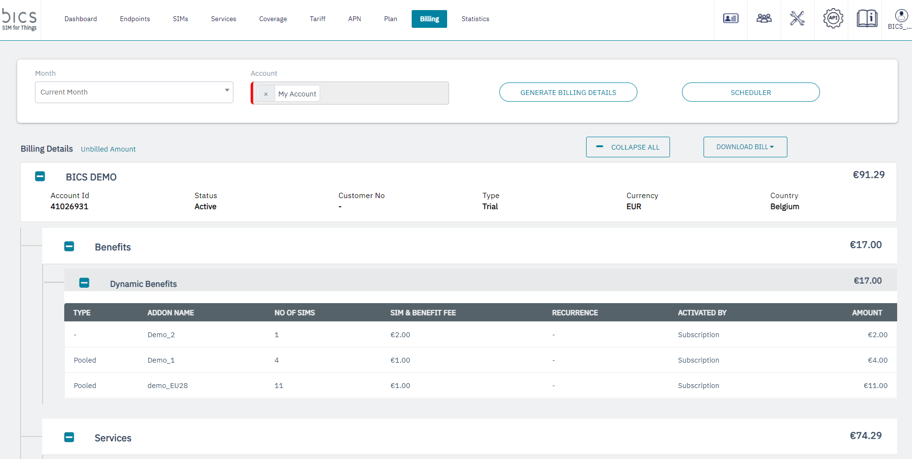Open the Scheduler
This screenshot has width=912, height=459.
(x=750, y=92)
